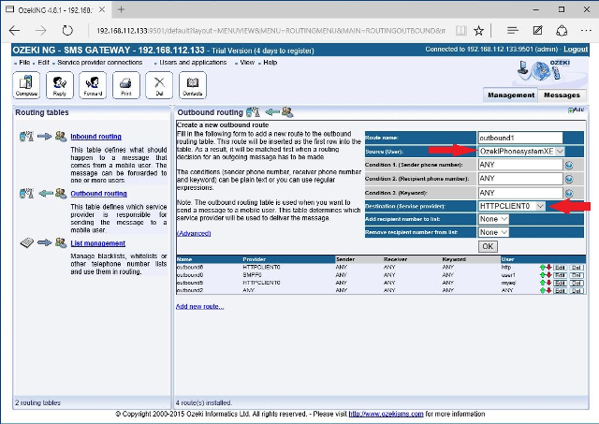Move the ANY user route up with green arrow
599x424 pixels.
coord(543,290)
